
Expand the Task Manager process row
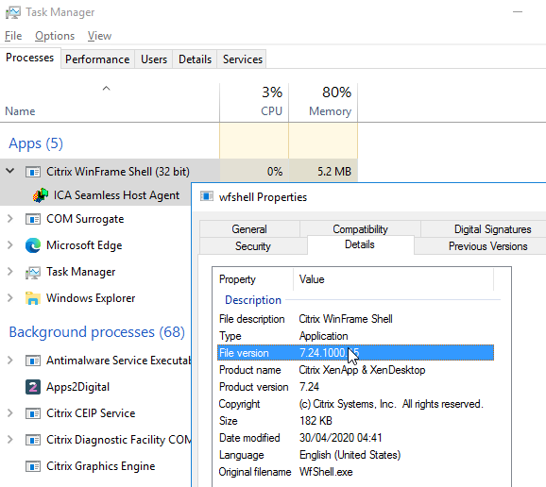coord(10,272)
